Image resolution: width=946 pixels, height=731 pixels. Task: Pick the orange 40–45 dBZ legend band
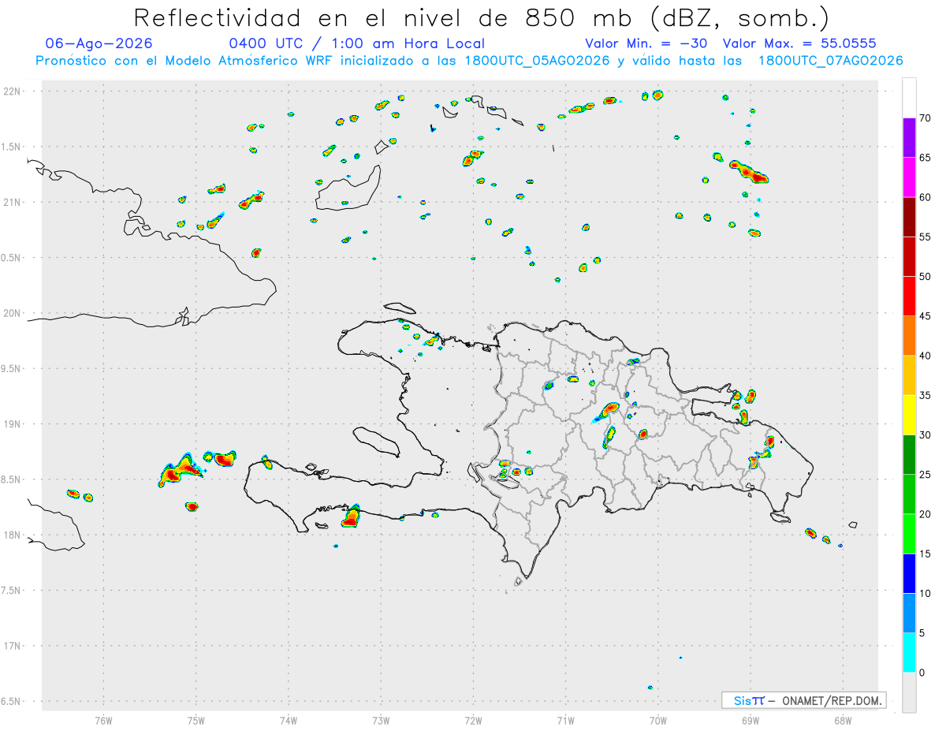909,336
